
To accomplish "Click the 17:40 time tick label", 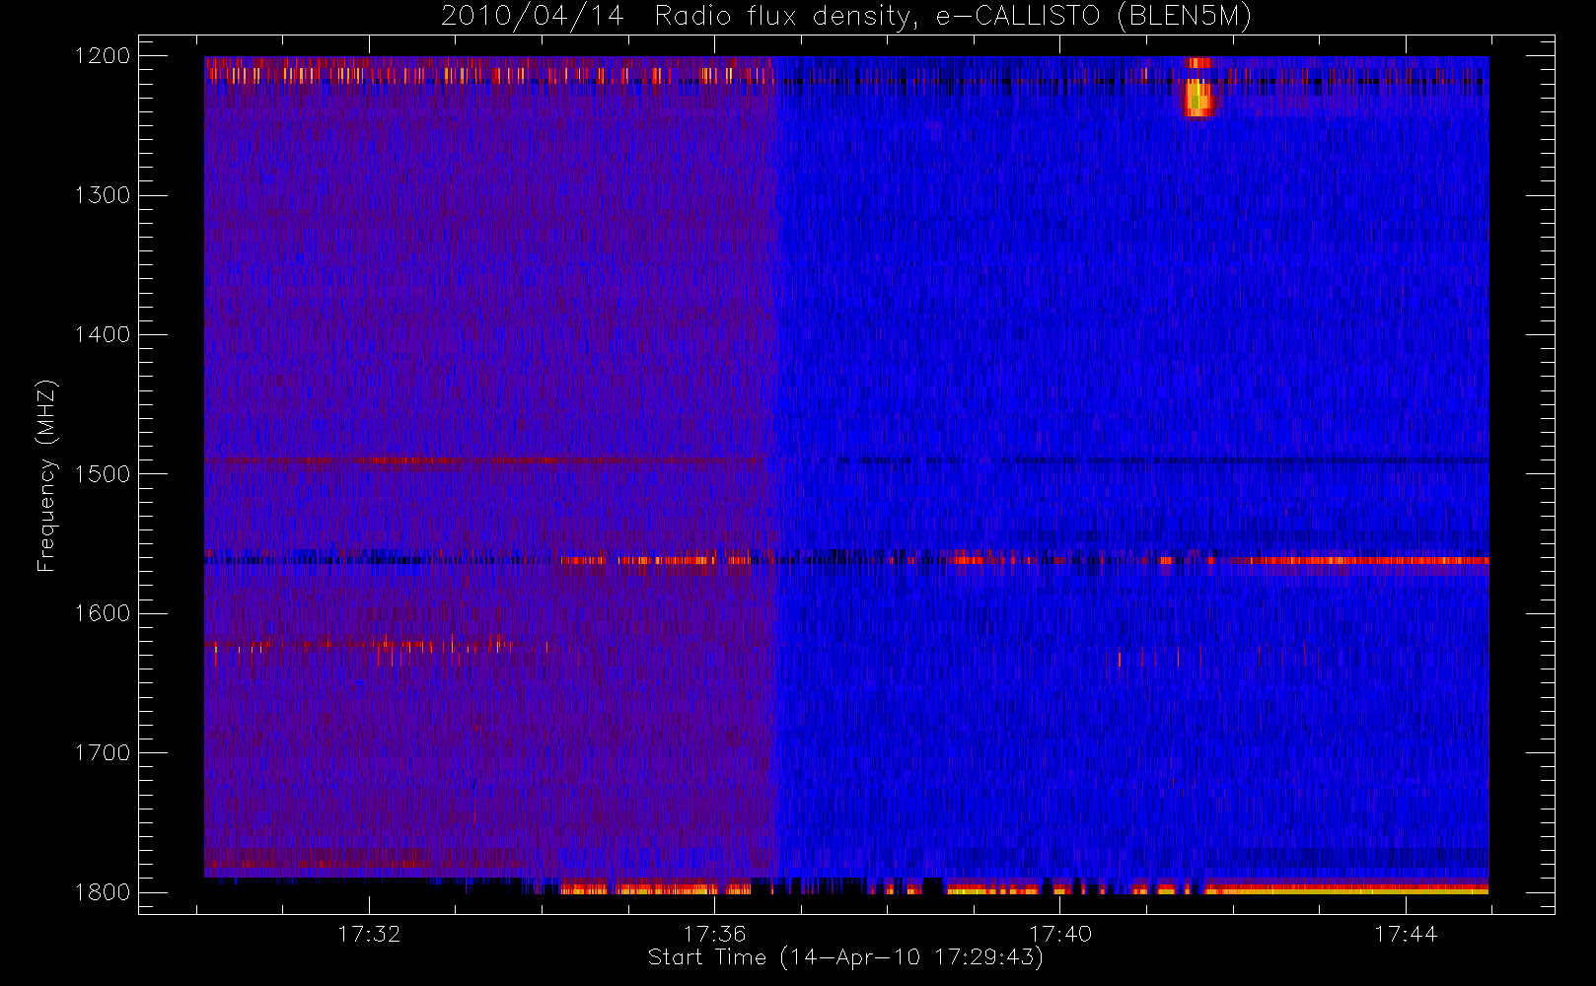I will coord(1060,934).
